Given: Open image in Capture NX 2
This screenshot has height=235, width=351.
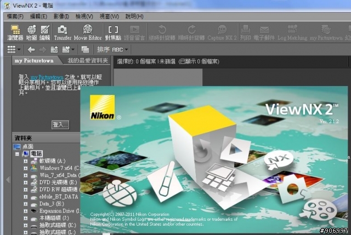Looking at the screenshot, I should (222, 32).
